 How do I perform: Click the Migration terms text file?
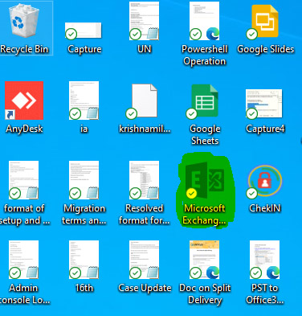[x=84, y=180]
